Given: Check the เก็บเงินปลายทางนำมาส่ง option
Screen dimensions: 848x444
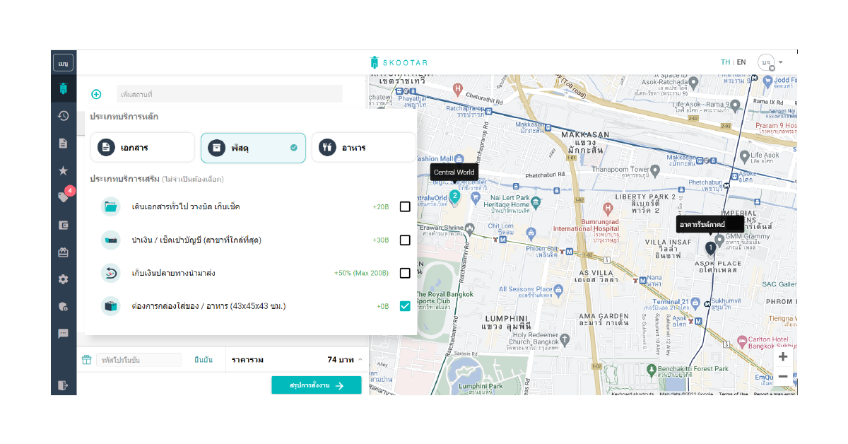Looking at the screenshot, I should [x=405, y=273].
